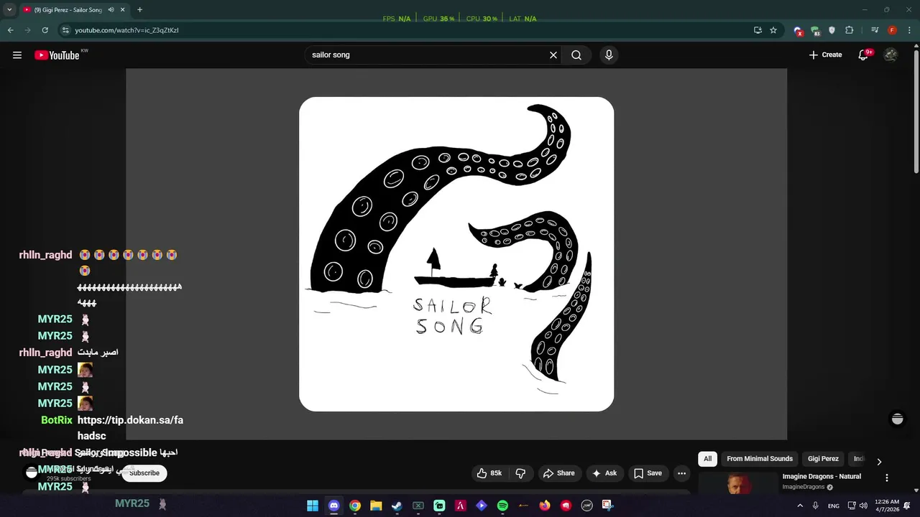Open the Chrome extensions puzzle icon

coord(850,30)
